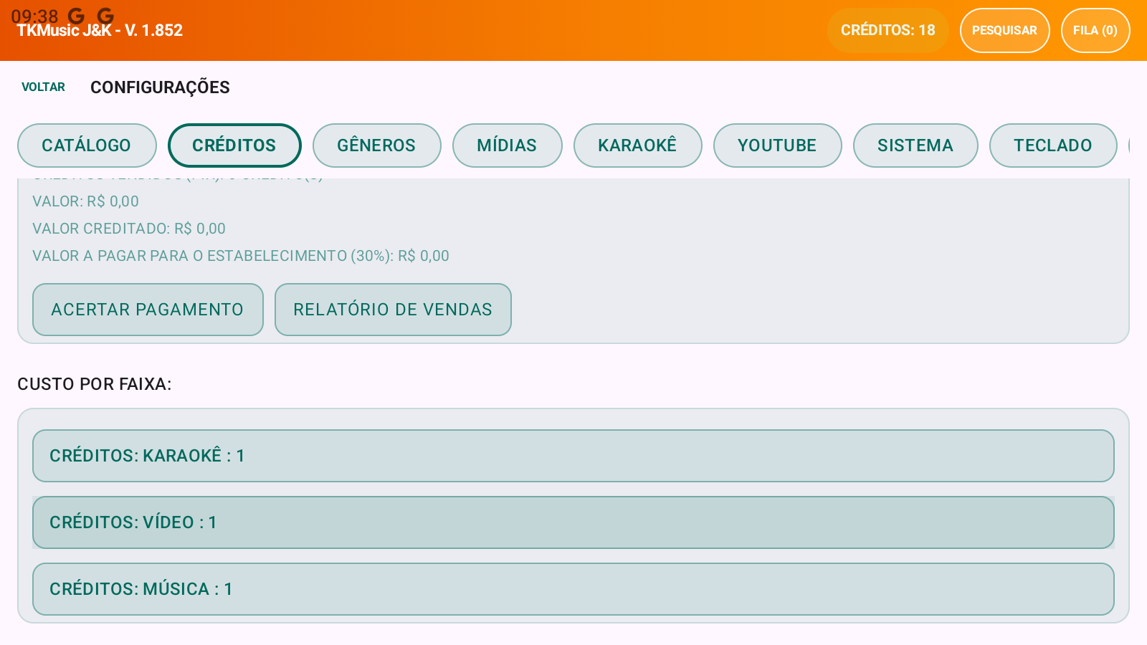Open the FILA (0) queue
Screen dimensions: 1147x645
pos(1095,30)
